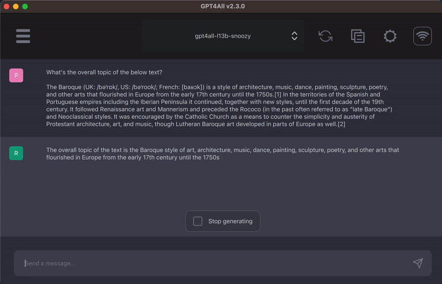Click the response text 'The overall topic of the text'
This screenshot has width=442, height=284.
coord(223,154)
